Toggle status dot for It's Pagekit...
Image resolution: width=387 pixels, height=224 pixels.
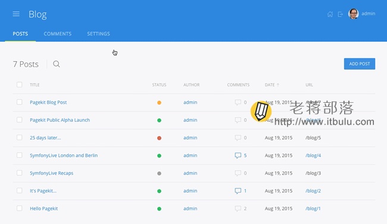(159, 191)
